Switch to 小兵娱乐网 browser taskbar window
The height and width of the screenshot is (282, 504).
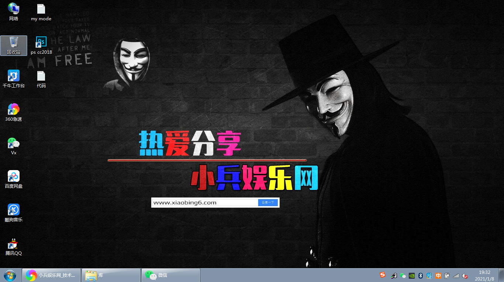52,275
